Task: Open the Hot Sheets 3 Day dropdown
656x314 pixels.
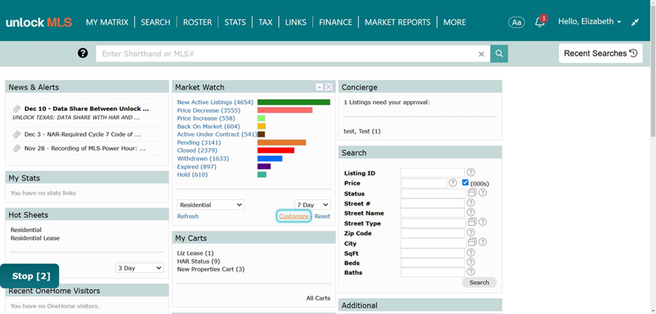Action: [x=139, y=268]
